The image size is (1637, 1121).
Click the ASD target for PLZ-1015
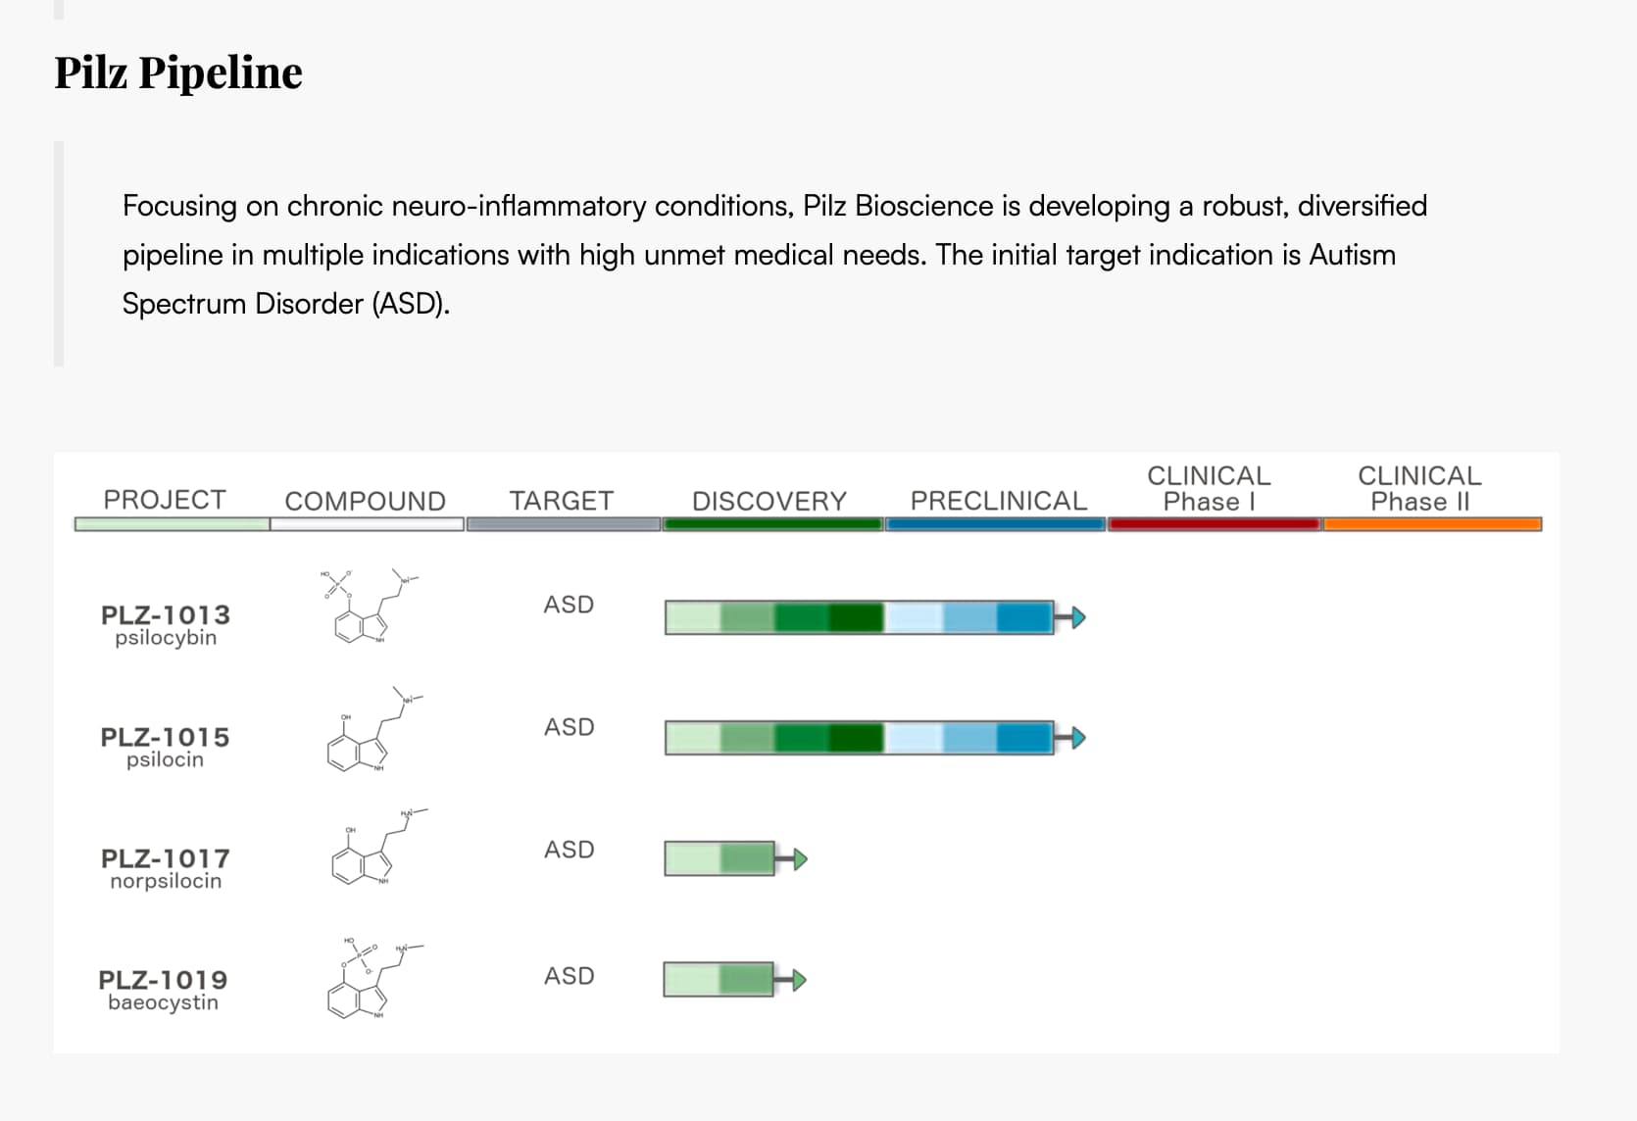pos(570,727)
